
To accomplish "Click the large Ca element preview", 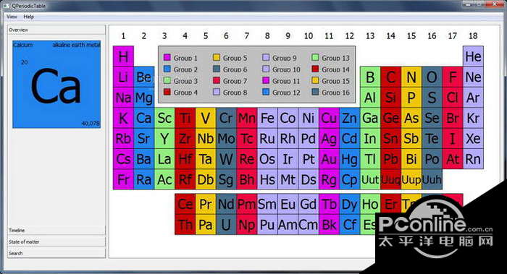I will (x=56, y=85).
